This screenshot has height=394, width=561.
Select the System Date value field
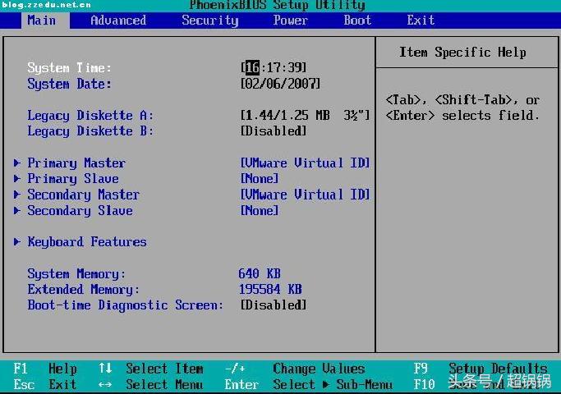pyautogui.click(x=280, y=84)
